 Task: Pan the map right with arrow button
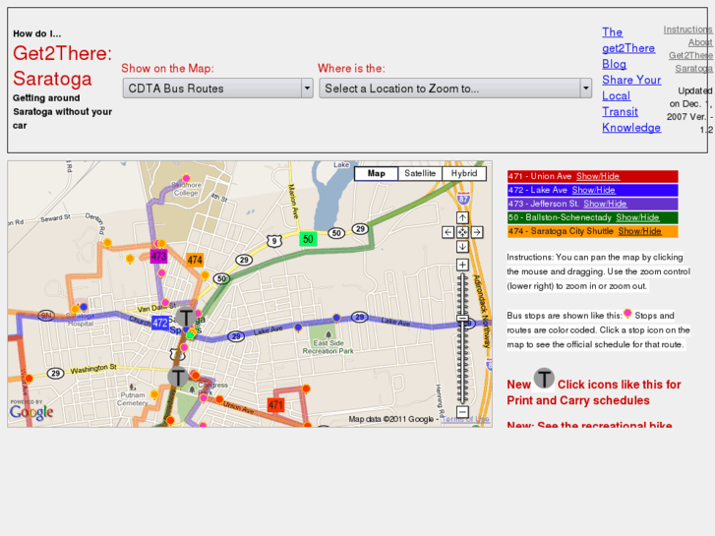(477, 233)
